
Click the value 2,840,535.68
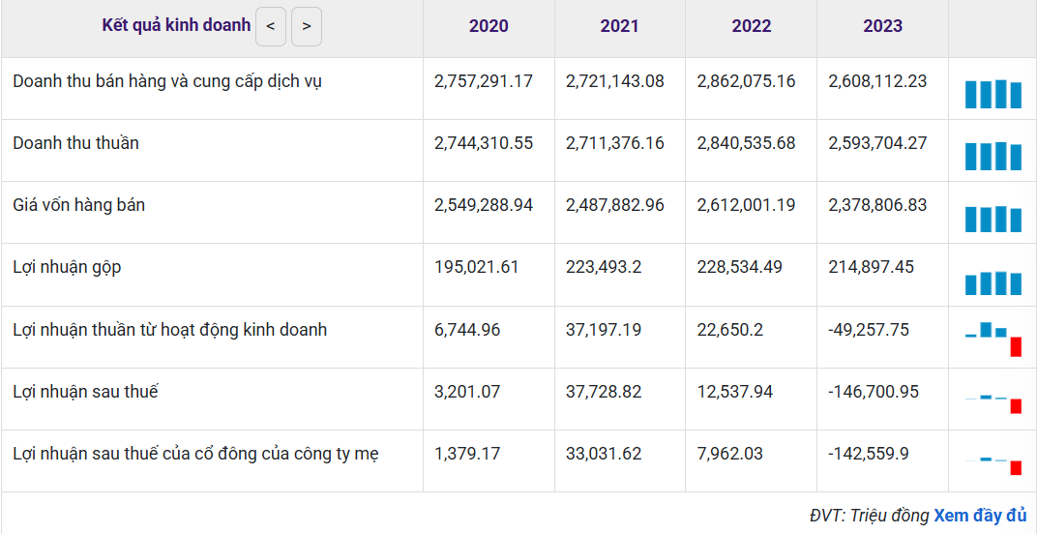click(746, 143)
